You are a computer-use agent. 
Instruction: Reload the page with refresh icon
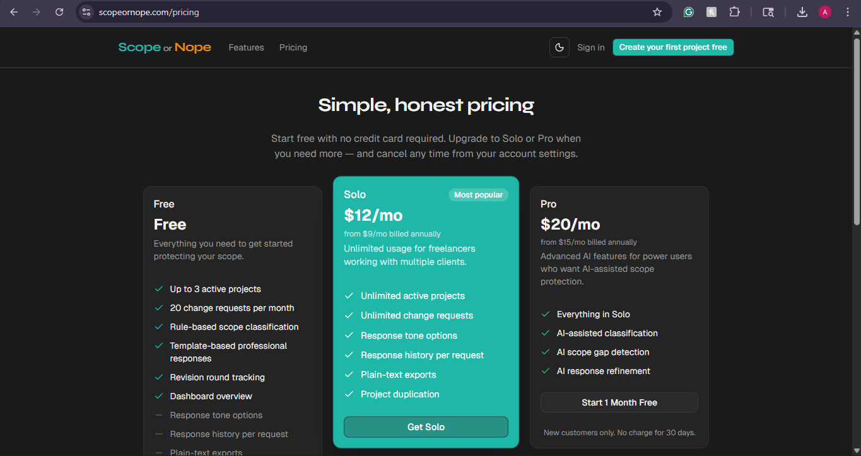[59, 12]
